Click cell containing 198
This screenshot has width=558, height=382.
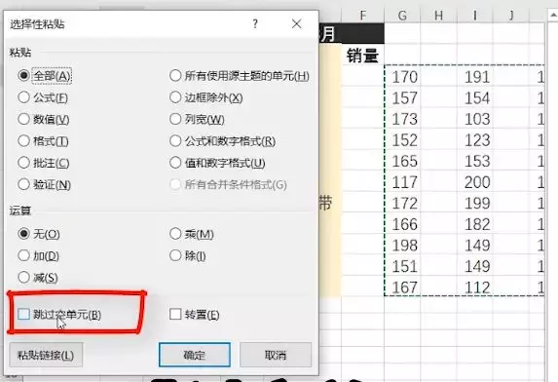click(402, 245)
